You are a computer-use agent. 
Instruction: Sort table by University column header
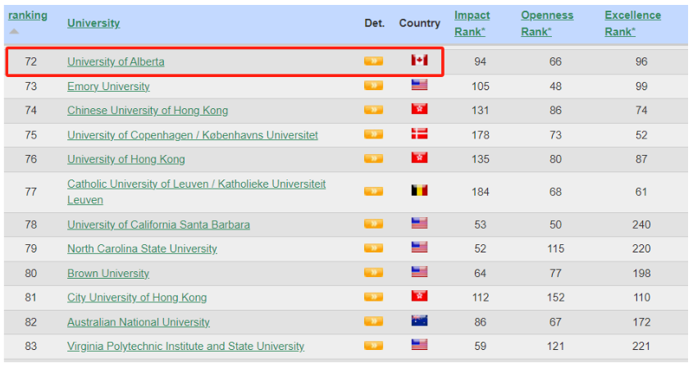[93, 23]
